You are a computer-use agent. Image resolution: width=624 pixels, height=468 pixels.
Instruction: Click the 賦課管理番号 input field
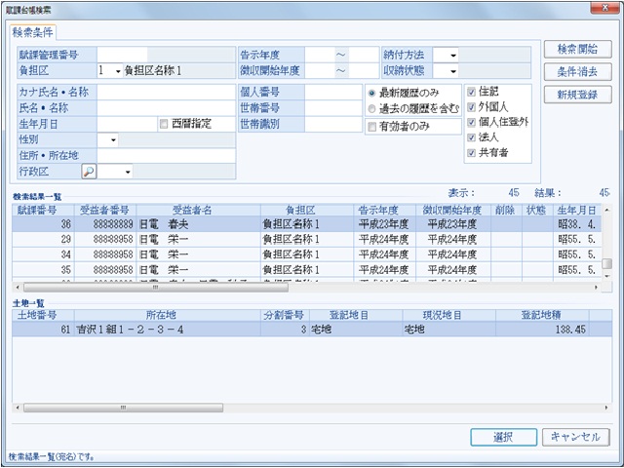tap(122, 55)
